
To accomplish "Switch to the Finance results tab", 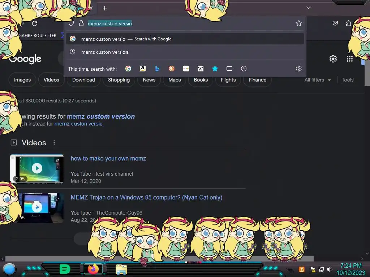I will point(257,80).
